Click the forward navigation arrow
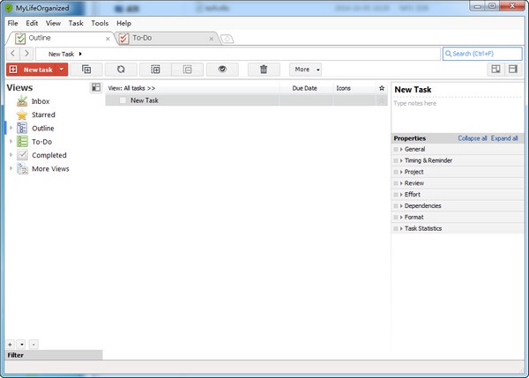529x378 pixels. pos(26,53)
